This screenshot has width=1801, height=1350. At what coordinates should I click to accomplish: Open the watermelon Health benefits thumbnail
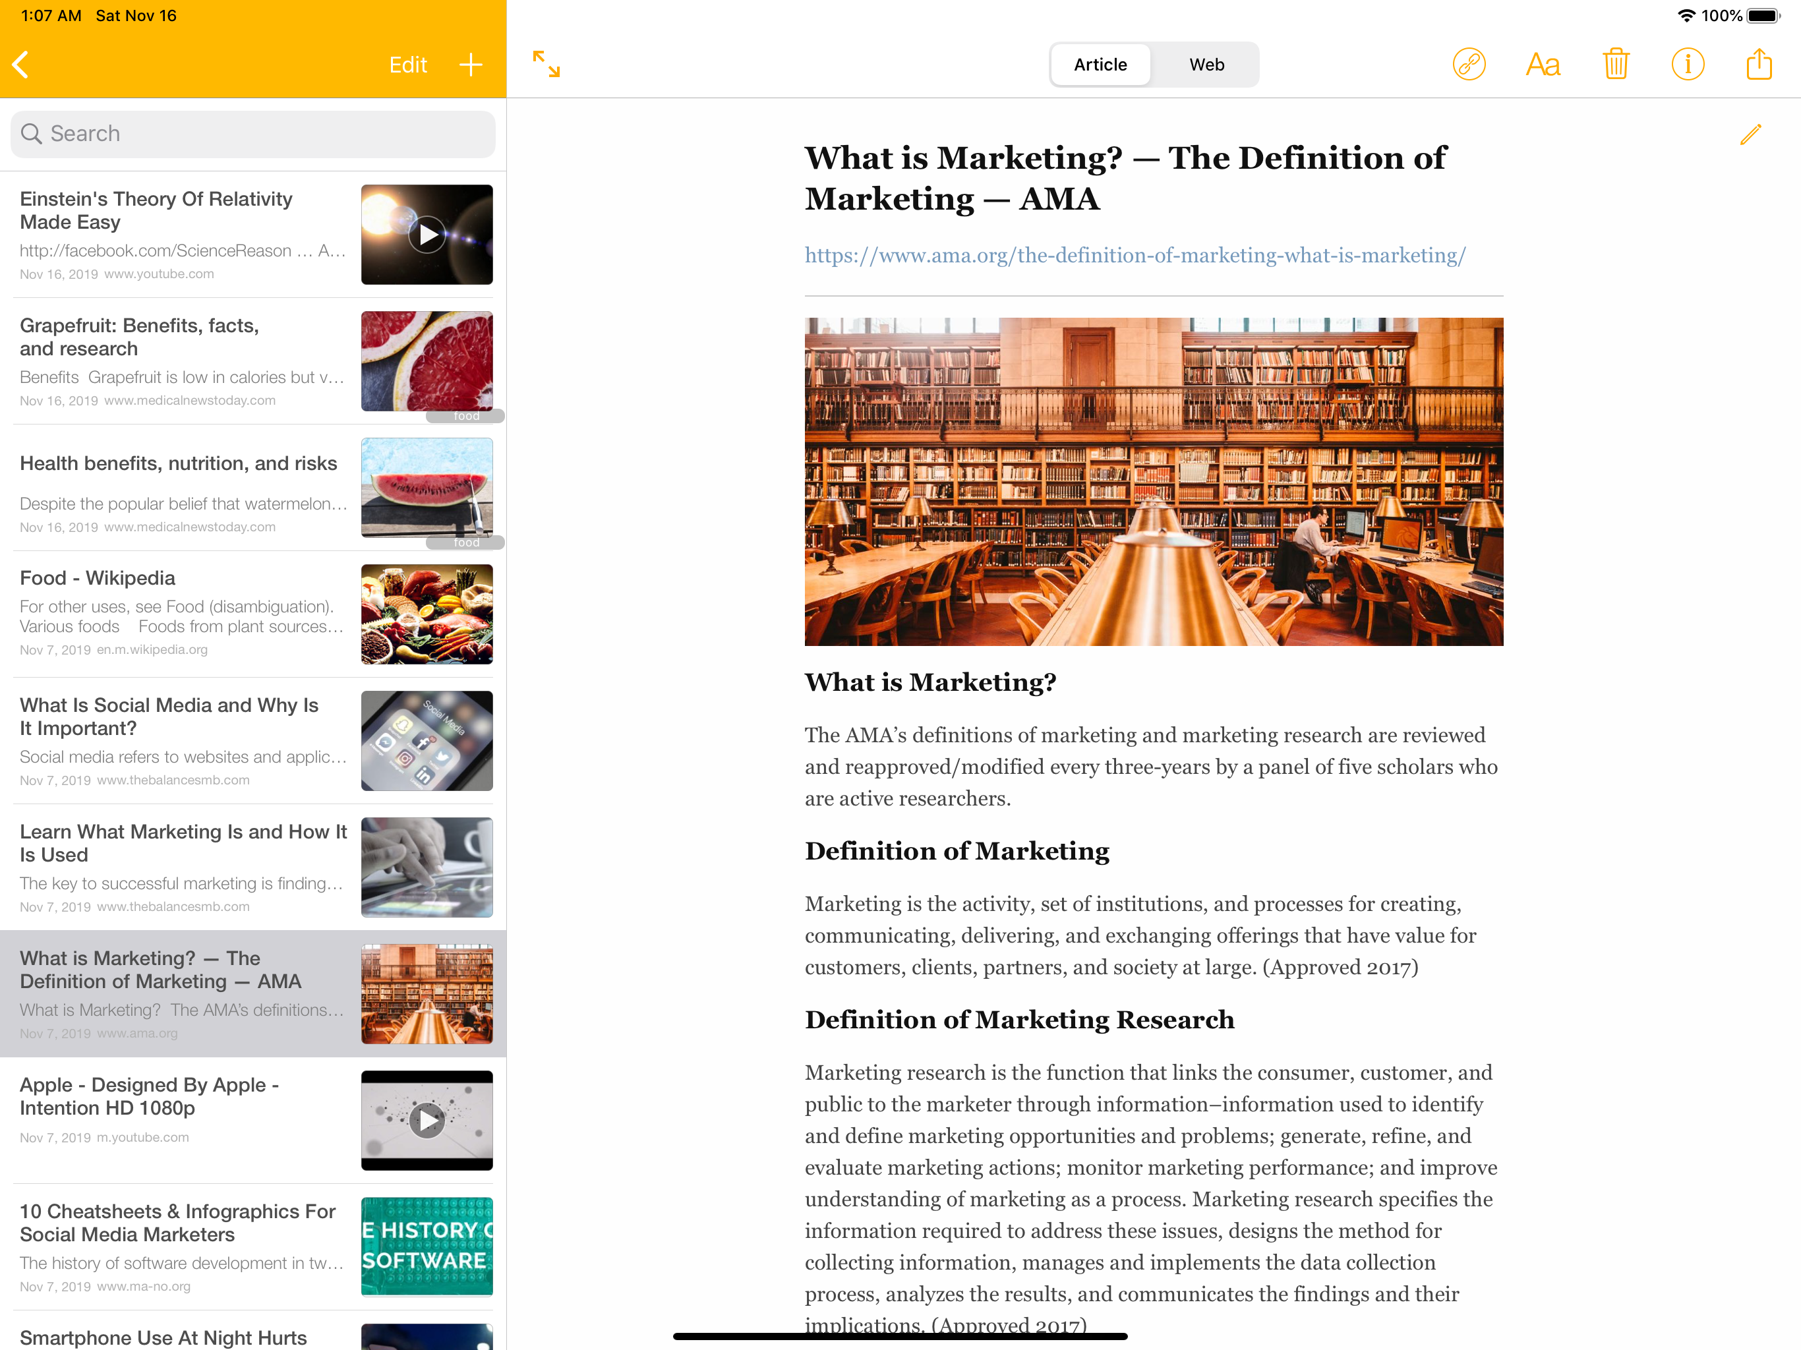click(x=427, y=488)
